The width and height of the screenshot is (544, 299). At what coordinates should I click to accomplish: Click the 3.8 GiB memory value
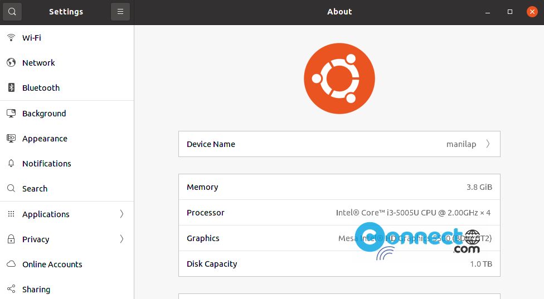point(479,187)
